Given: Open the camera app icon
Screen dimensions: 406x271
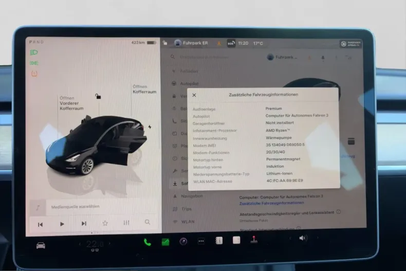Looking at the screenshot, I should [x=183, y=242].
